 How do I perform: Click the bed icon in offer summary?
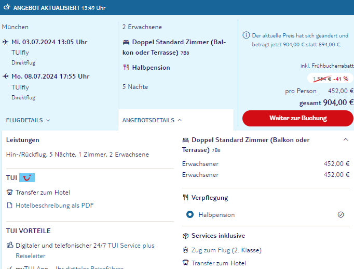click(x=126, y=42)
